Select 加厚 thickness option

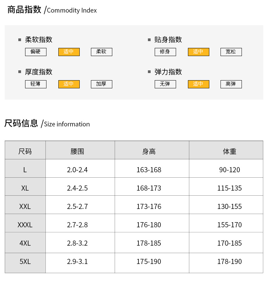101,84
